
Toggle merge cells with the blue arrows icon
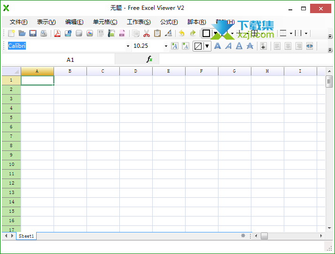(310, 46)
